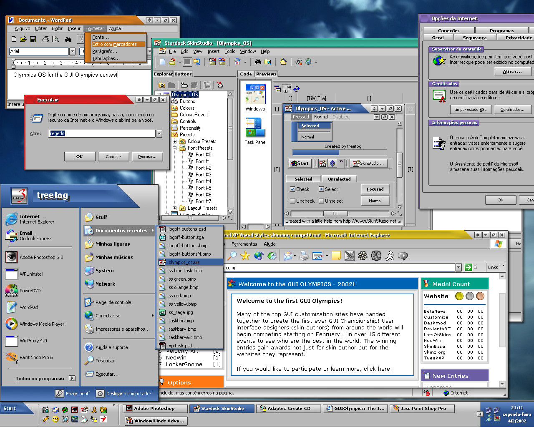Click the Print icon in Internet Explorer toolbar
Screen dimensions: 534x427
(x=304, y=256)
